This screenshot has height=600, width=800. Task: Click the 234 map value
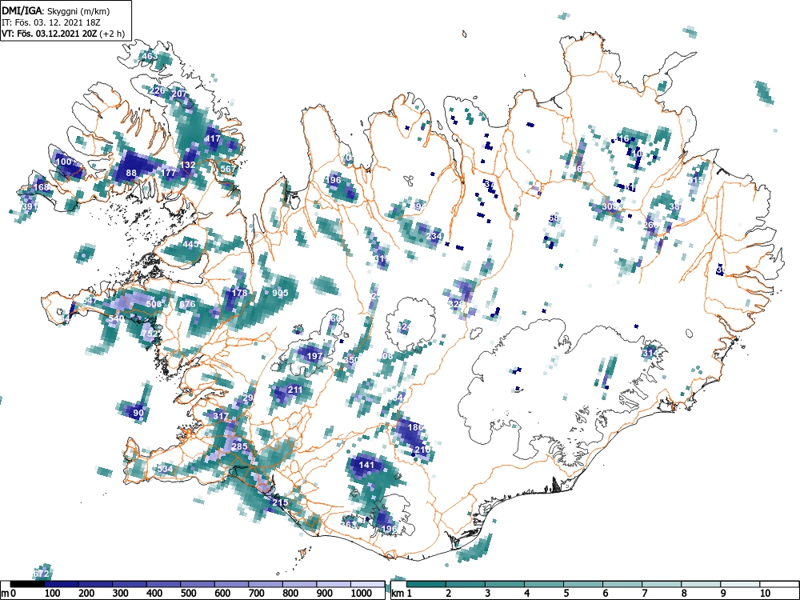(434, 236)
